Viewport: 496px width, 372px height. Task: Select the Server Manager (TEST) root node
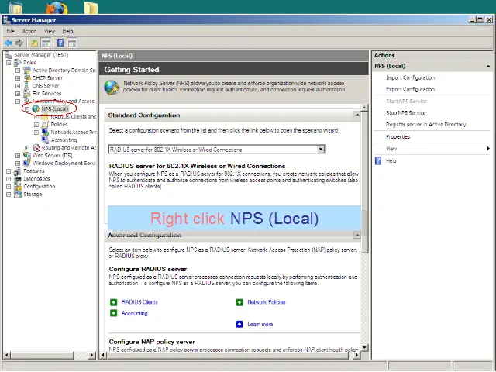pyautogui.click(x=41, y=55)
